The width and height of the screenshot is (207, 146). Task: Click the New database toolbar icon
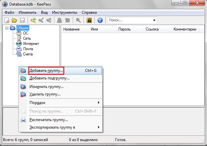(7, 20)
